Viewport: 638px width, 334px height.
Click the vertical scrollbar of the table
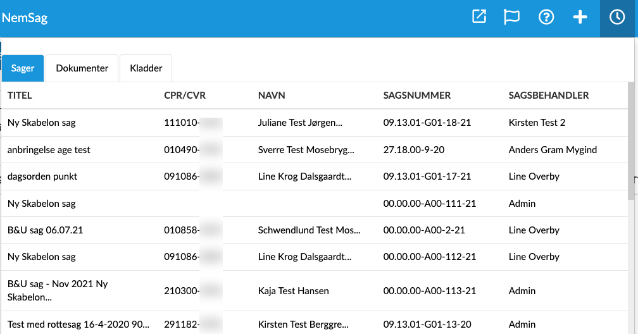[632, 140]
